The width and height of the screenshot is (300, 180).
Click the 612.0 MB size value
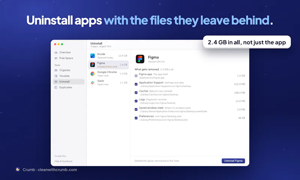pos(240,84)
